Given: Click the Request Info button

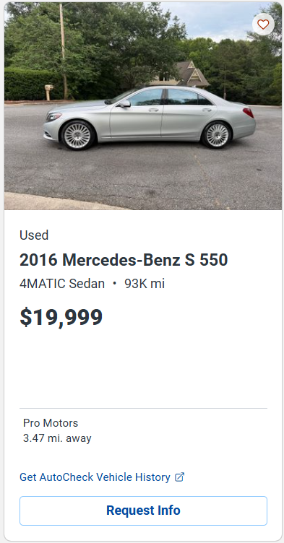Looking at the screenshot, I should [143, 511].
